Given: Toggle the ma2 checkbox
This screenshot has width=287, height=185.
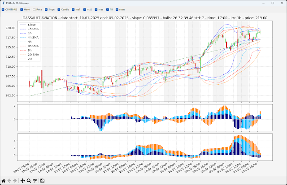Looking at the screenshot, I should tap(85, 9).
